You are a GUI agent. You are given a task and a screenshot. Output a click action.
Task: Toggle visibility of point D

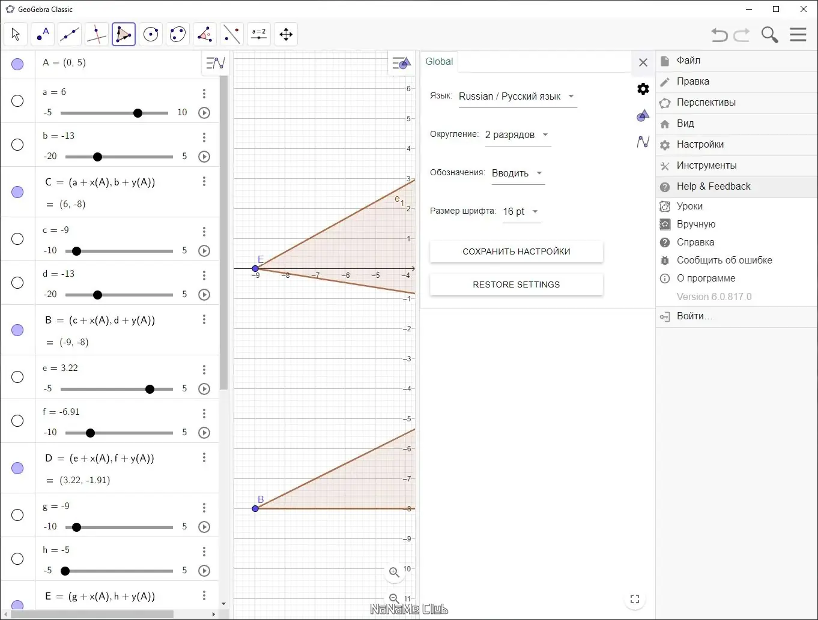pos(17,468)
